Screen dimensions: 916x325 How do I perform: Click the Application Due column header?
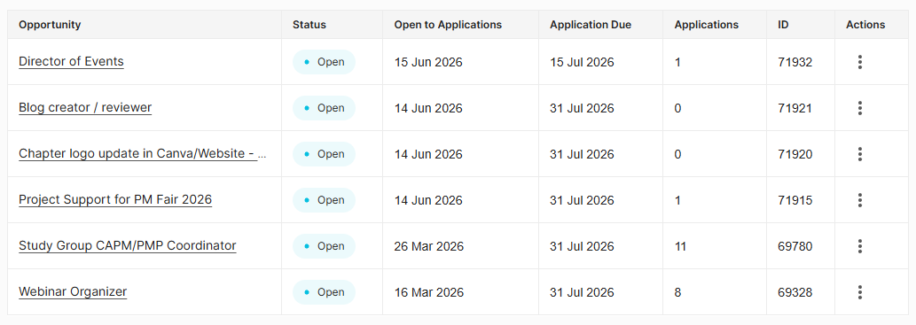[591, 25]
